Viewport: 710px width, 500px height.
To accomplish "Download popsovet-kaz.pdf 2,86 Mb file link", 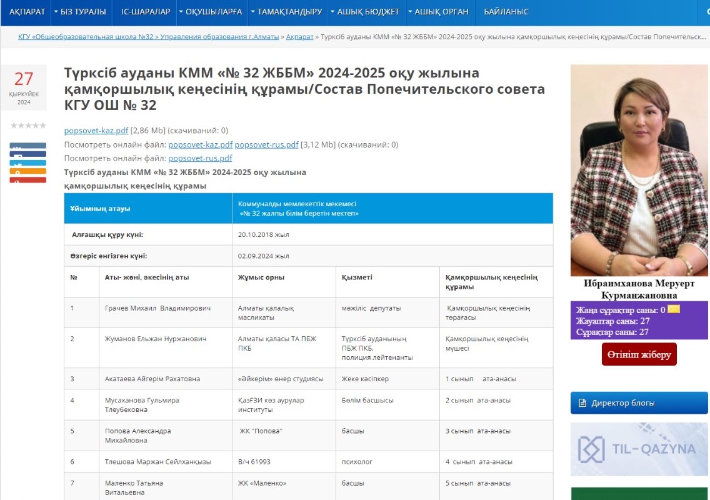I will click(x=96, y=131).
